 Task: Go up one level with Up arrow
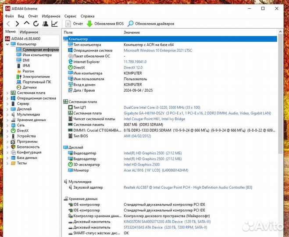coord(27,23)
